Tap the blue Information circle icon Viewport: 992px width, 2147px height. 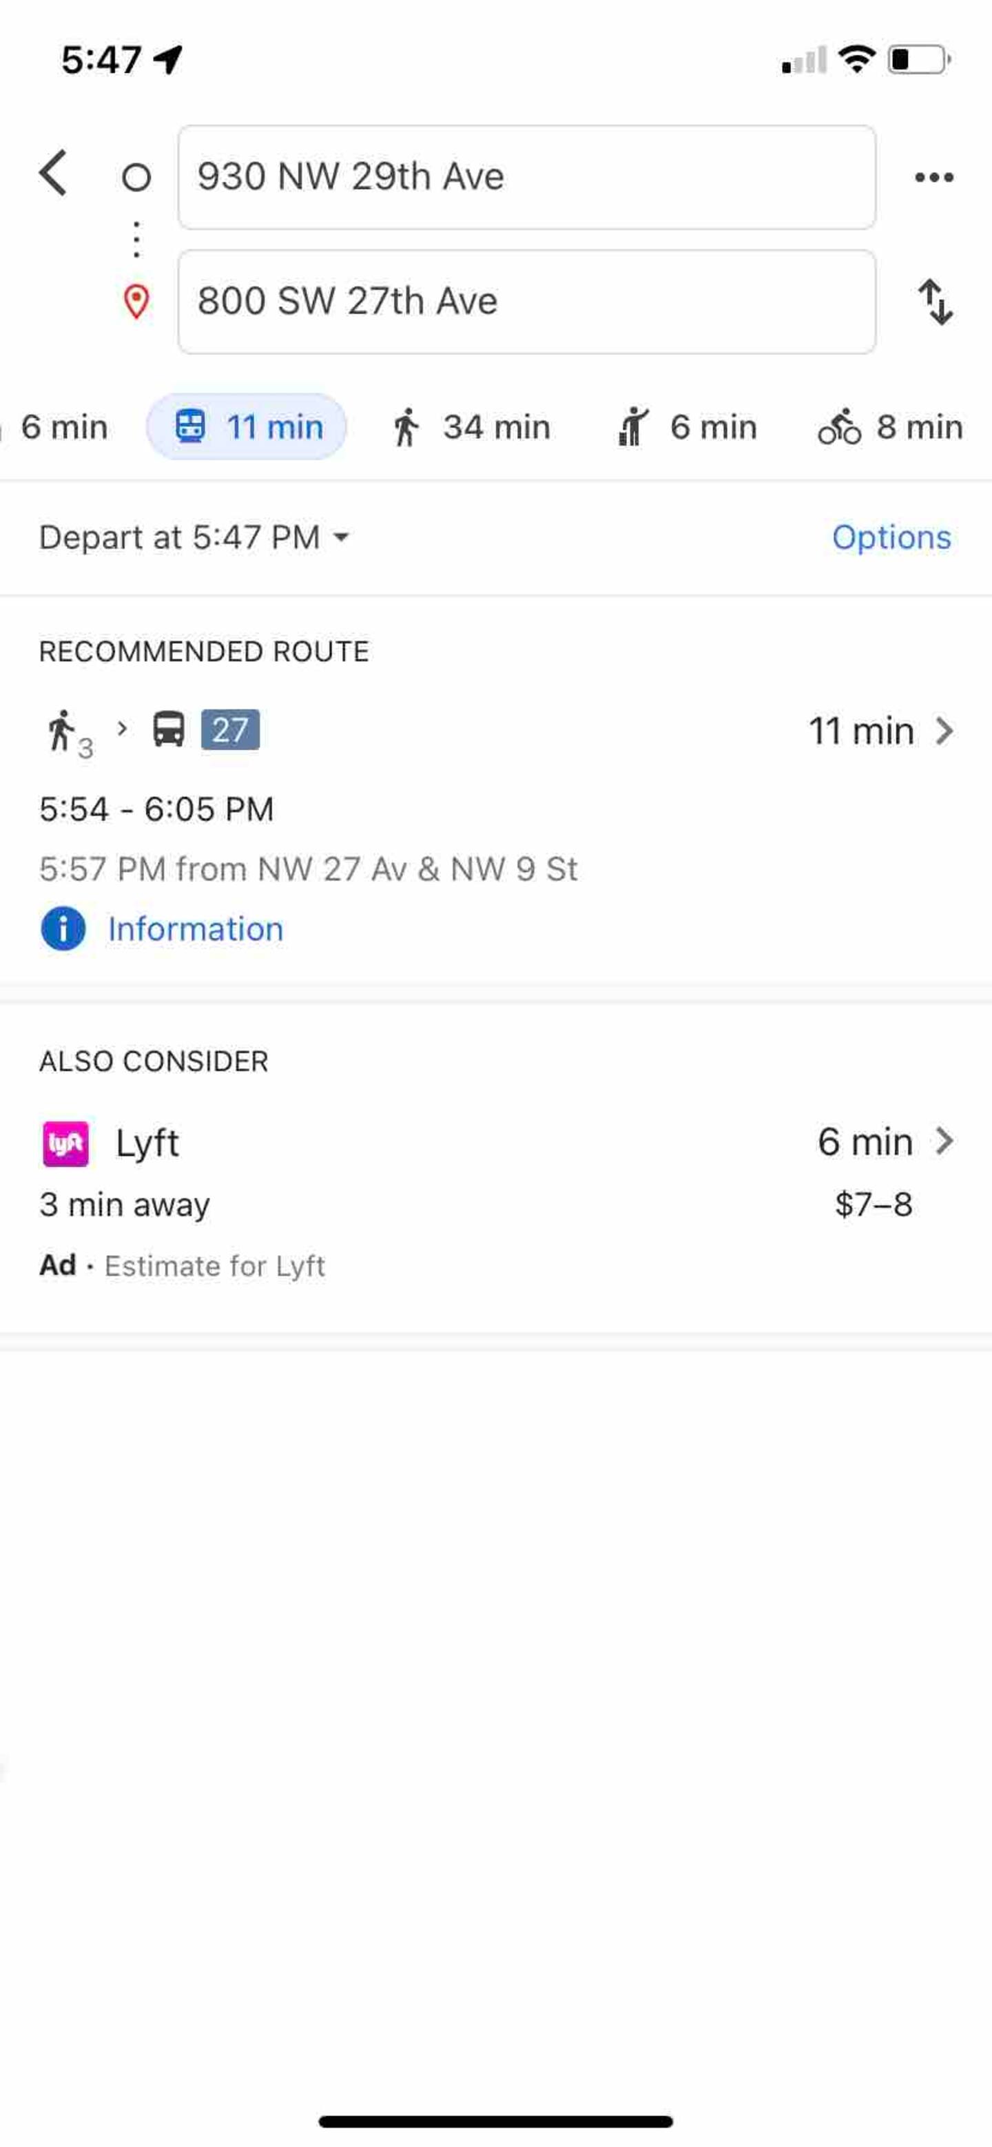click(63, 929)
